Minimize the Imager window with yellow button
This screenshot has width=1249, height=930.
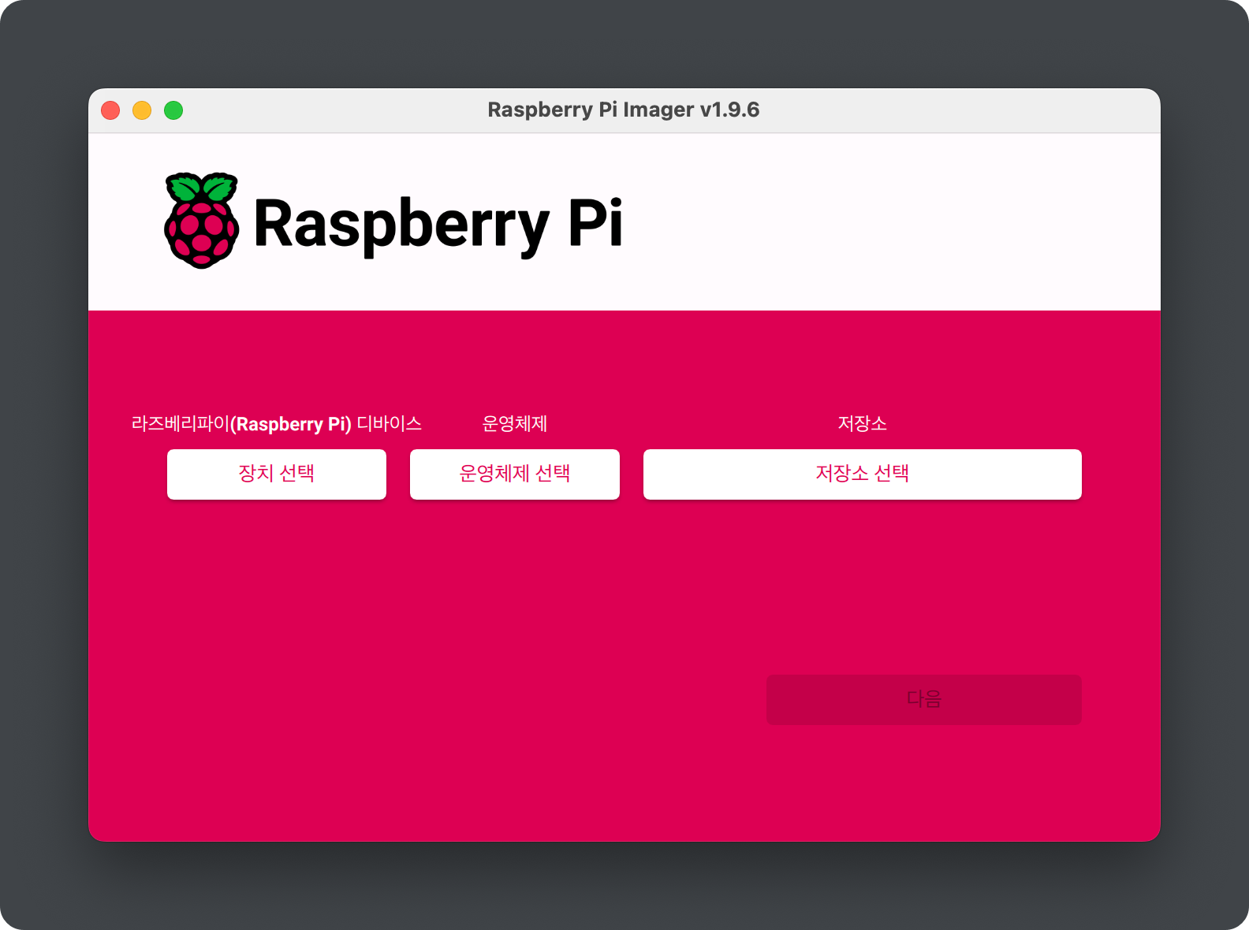pyautogui.click(x=142, y=110)
